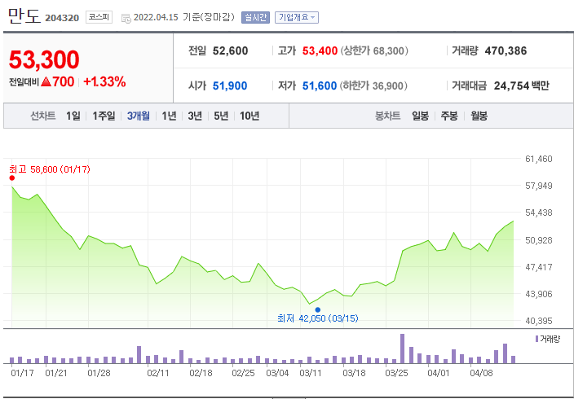Screen dimensions: 574x399
Task: Click the 04/08 date axis label
Action: (x=481, y=374)
